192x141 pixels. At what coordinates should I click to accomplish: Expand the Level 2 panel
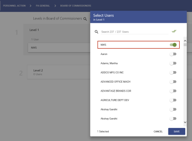[59, 72]
